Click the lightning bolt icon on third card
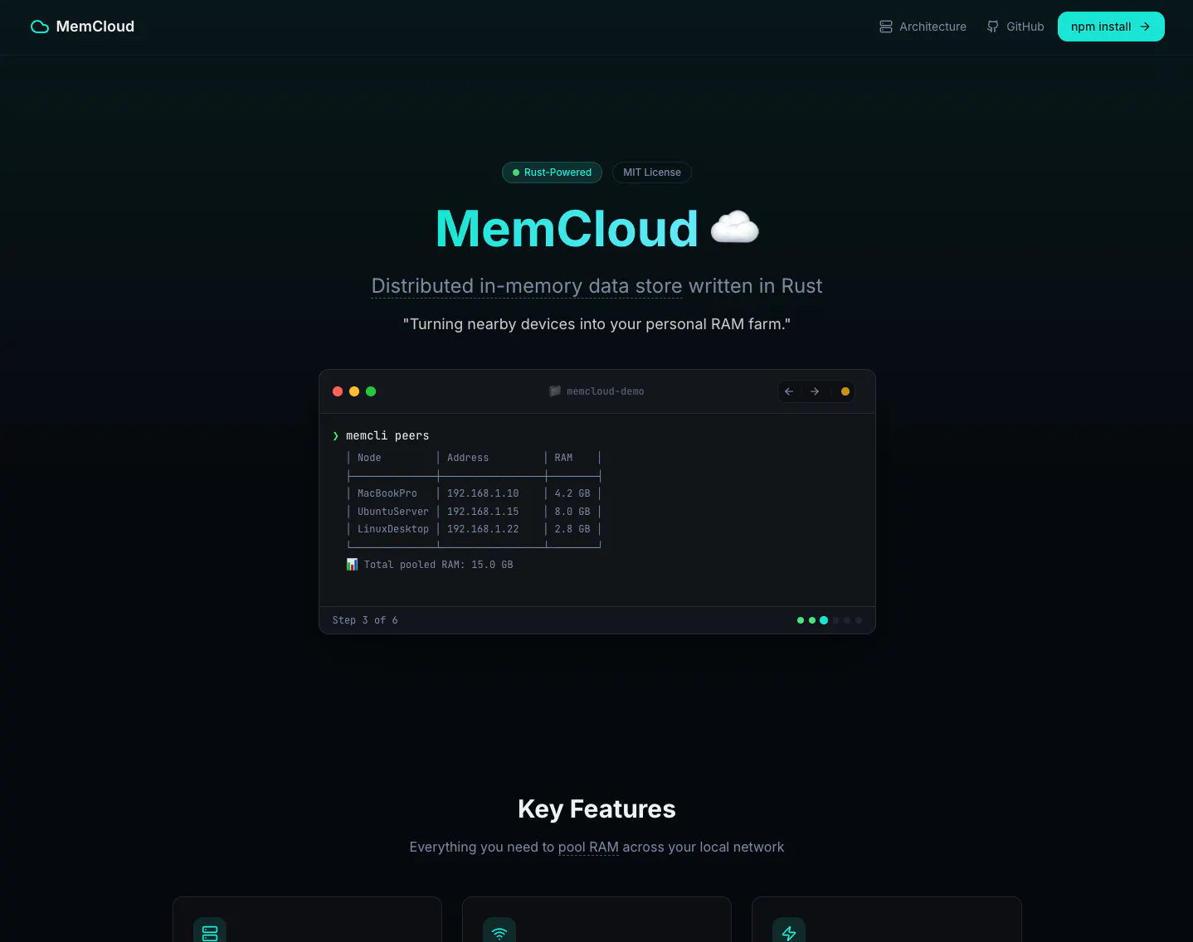Image resolution: width=1193 pixels, height=942 pixels. coord(789,933)
